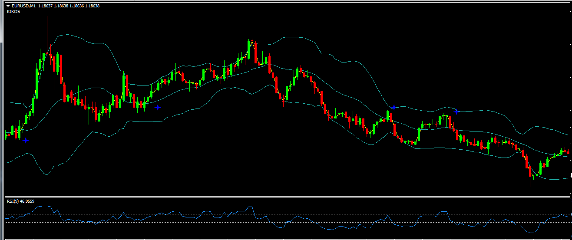This screenshot has height=240, width=572.
Task: Open the dropdown triangle beside EURUSD,M1
Action: [8, 6]
